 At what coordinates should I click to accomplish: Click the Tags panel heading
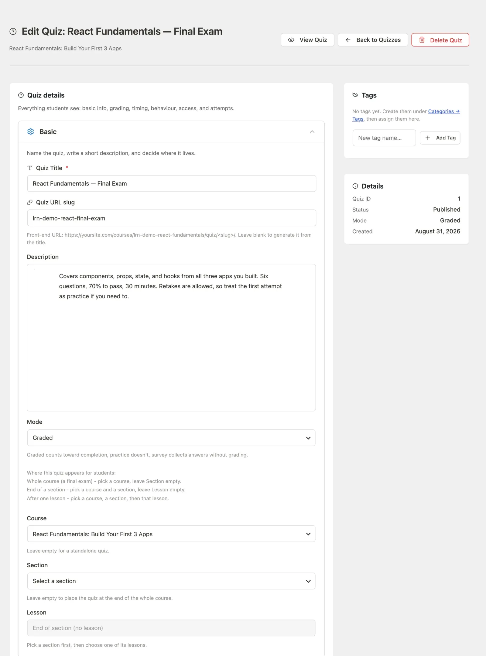[x=369, y=95]
